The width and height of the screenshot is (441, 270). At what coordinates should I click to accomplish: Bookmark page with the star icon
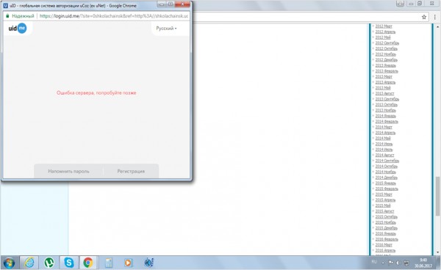(424, 17)
